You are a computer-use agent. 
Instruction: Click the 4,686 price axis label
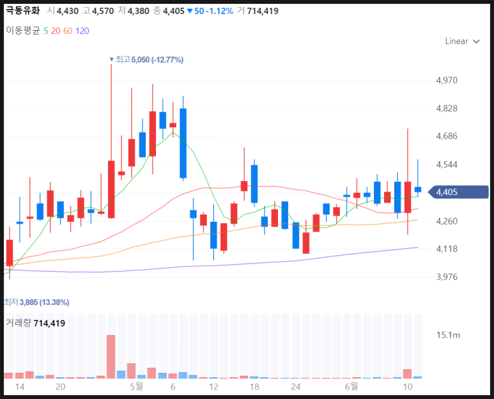tap(447, 136)
